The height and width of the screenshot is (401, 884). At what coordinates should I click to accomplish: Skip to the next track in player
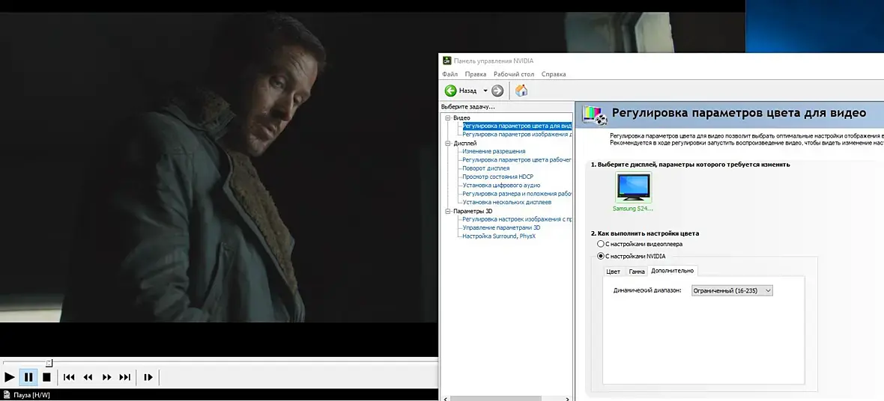pos(125,377)
